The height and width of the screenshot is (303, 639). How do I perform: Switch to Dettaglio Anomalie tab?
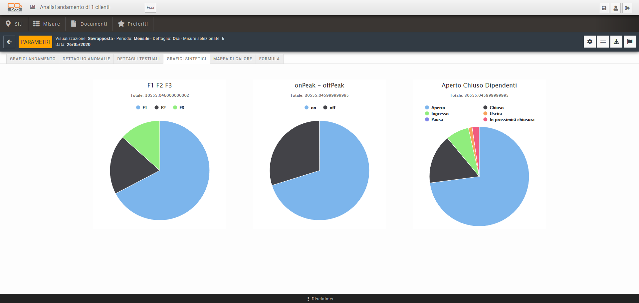(x=86, y=59)
